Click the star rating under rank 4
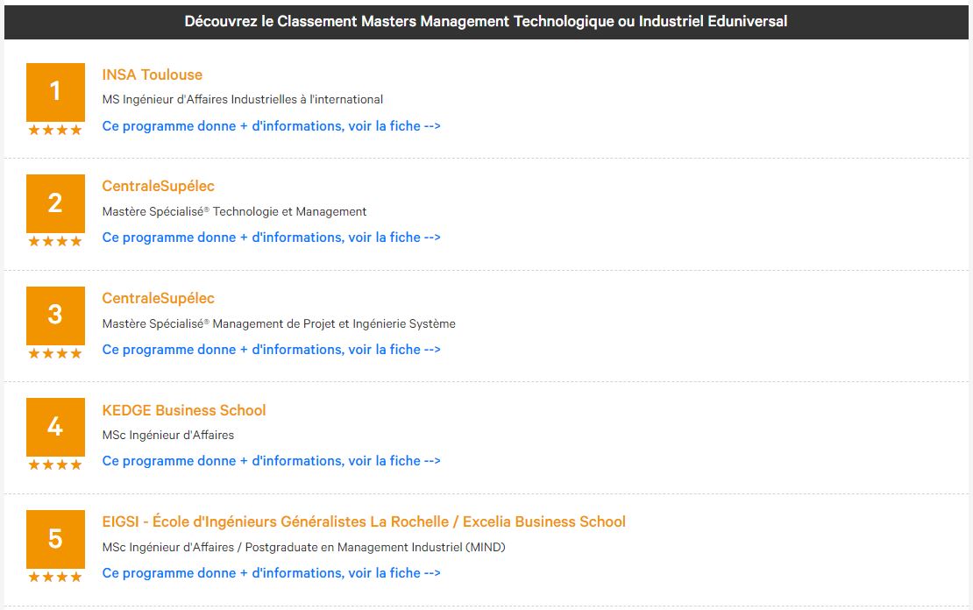Viewport: 973px width, 610px height. pos(55,465)
